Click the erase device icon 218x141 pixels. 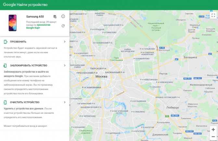click(5, 102)
